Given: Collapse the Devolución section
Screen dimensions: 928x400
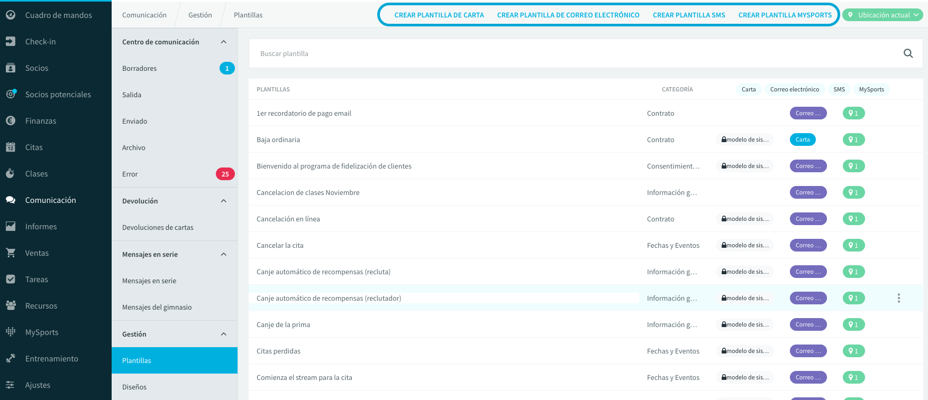Looking at the screenshot, I should click(x=224, y=201).
